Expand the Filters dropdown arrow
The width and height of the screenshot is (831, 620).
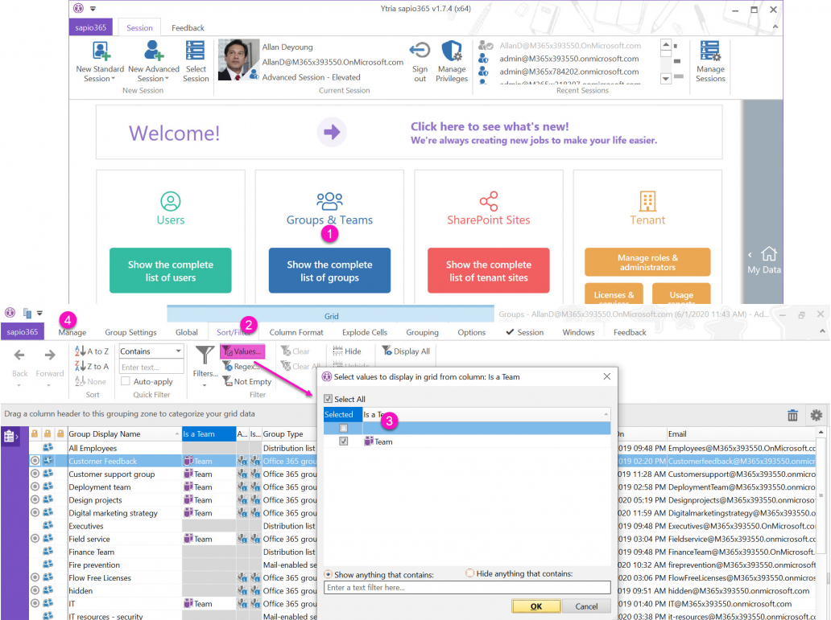(205, 385)
